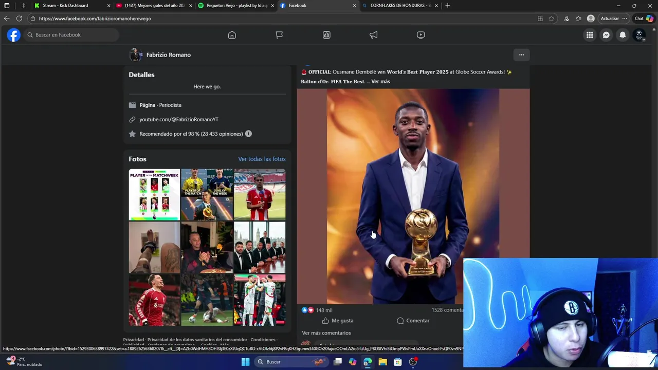Click the Actualizar update button
658x370 pixels.
(x=610, y=18)
